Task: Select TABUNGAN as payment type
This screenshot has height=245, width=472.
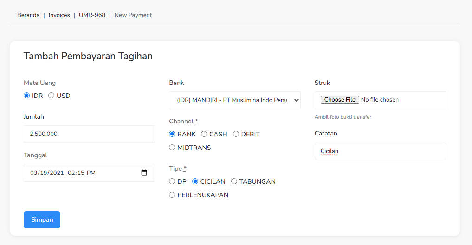Action: (234, 181)
